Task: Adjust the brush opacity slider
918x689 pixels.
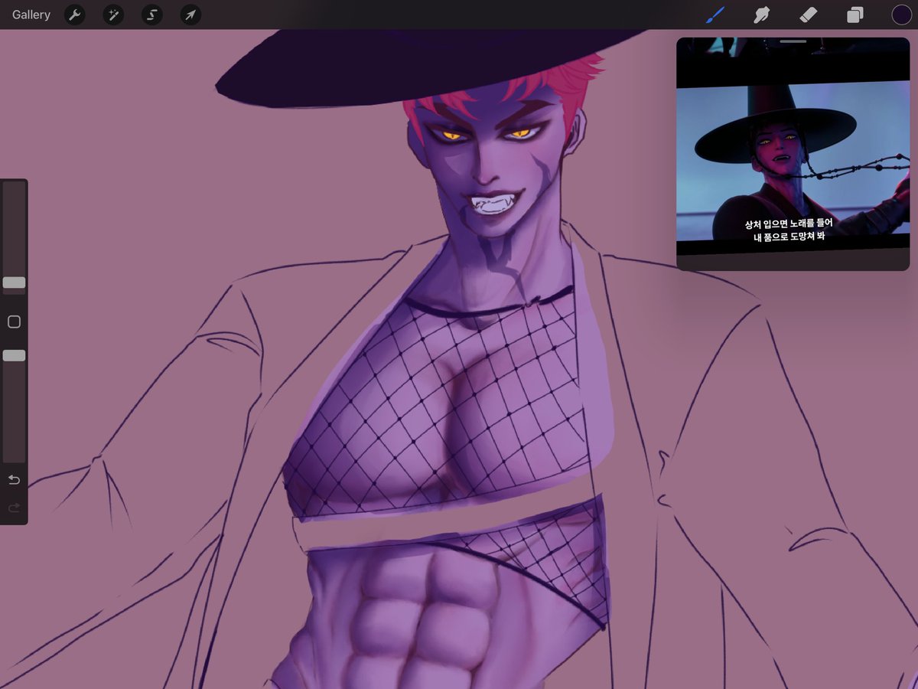Action: [x=14, y=355]
